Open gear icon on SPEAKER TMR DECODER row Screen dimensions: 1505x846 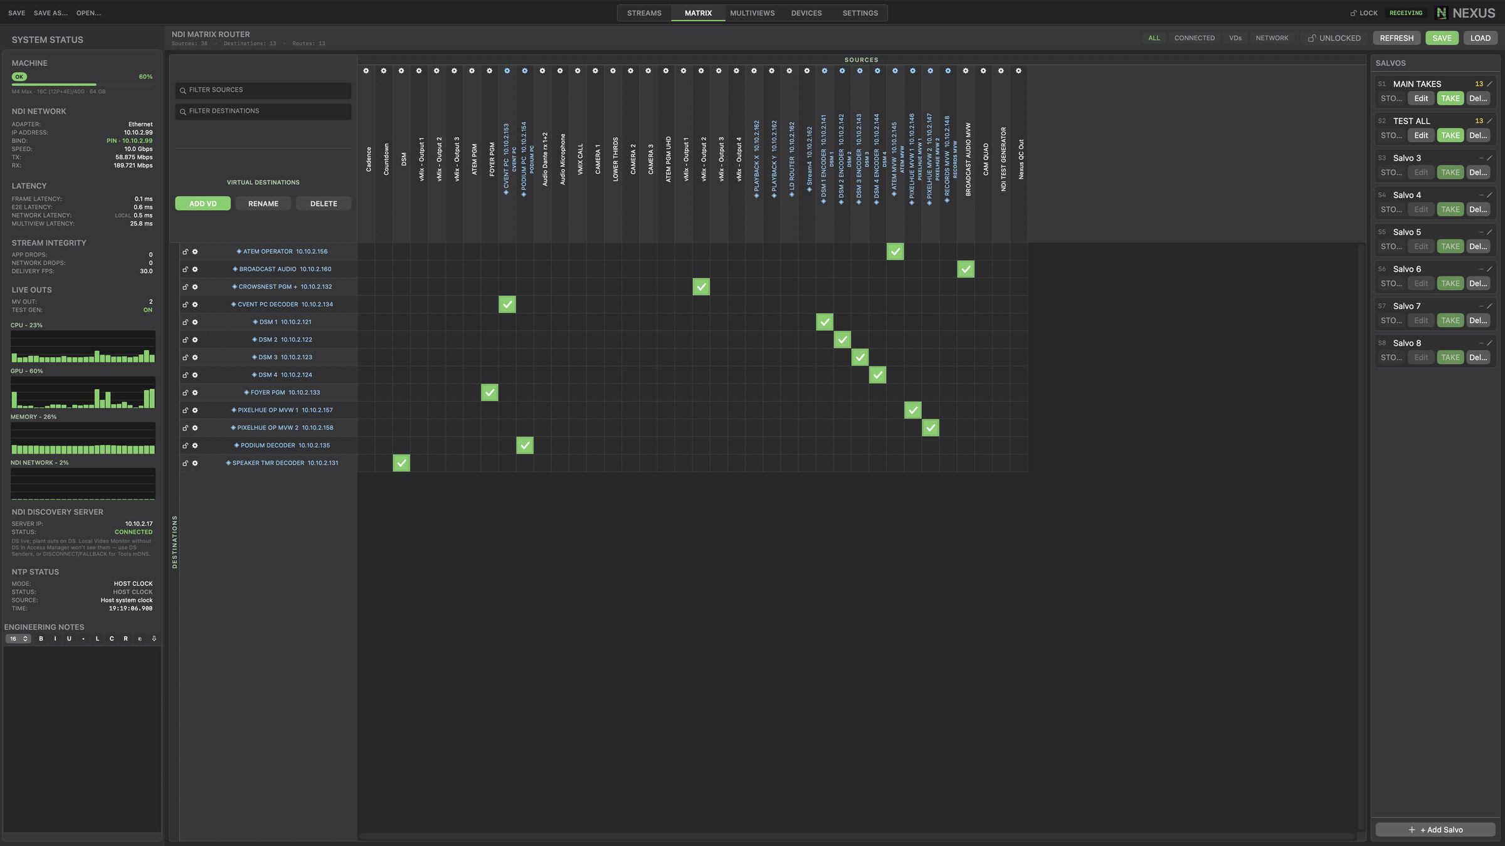tap(195, 463)
